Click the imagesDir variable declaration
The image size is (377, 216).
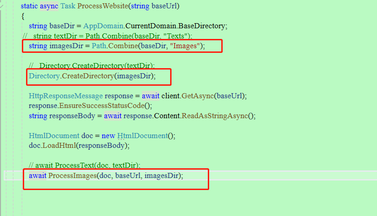click(x=66, y=46)
